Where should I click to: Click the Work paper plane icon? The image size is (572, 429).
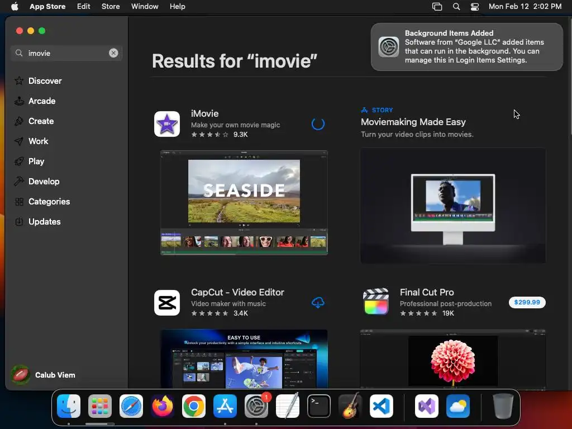[x=19, y=141]
